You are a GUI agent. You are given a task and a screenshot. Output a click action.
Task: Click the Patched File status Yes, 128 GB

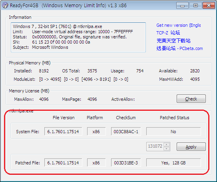pyautogui.click(x=173, y=163)
